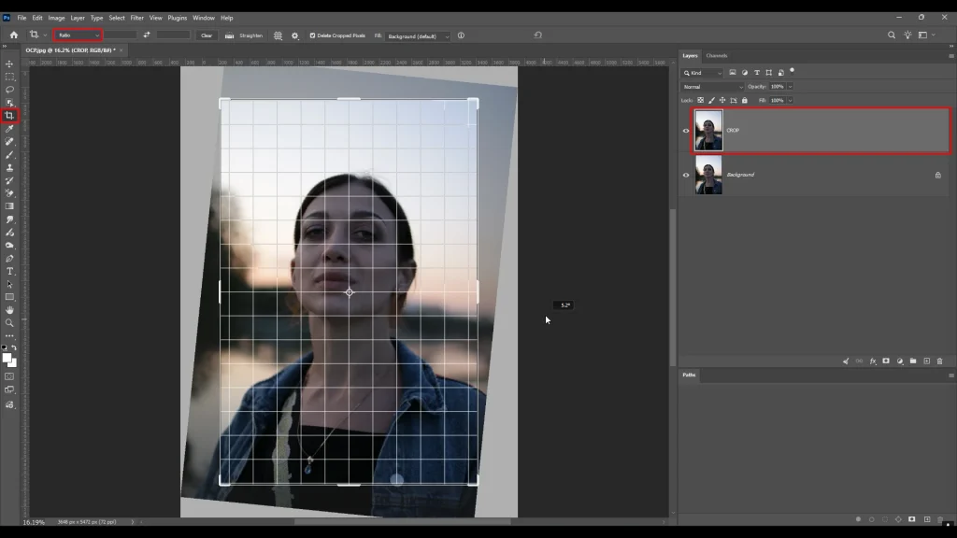This screenshot has height=538, width=957.
Task: Open the Fill Background (default) dropdown
Action: point(418,36)
